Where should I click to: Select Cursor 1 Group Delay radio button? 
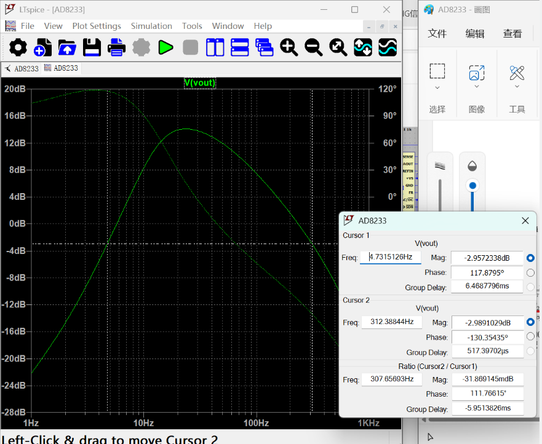pos(530,287)
